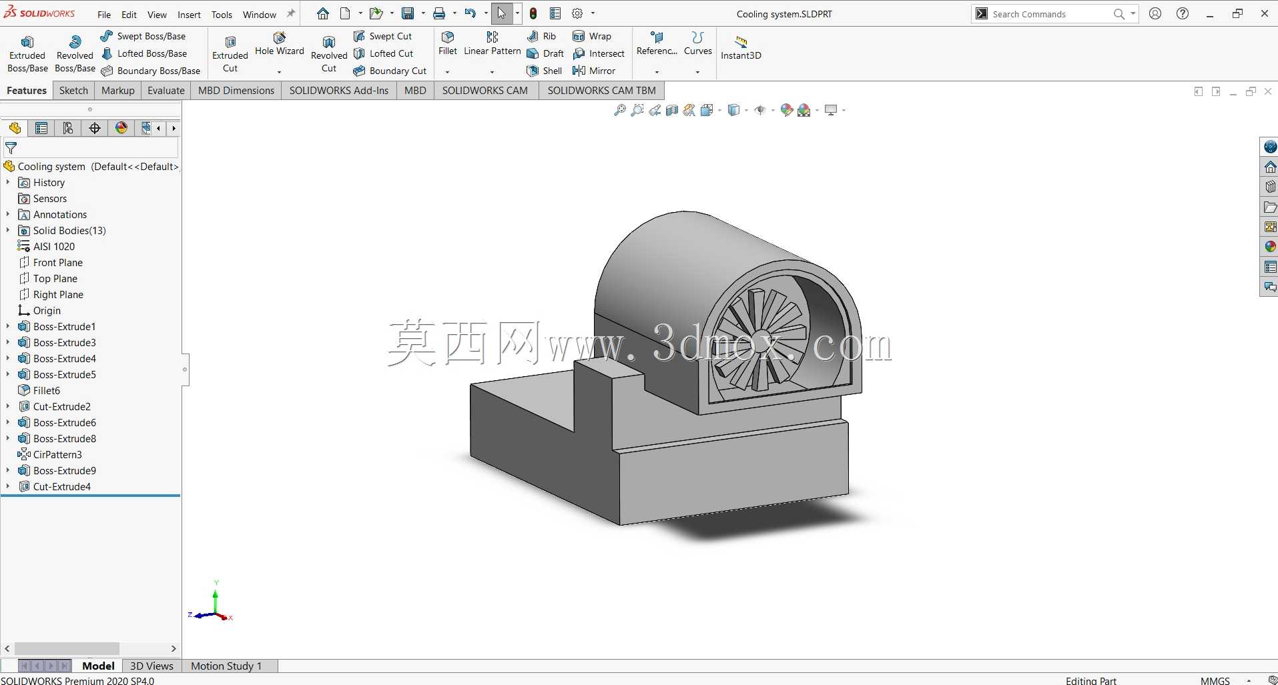Image resolution: width=1278 pixels, height=685 pixels.
Task: Switch to the Motion Study 1 tab
Action: coord(226,666)
